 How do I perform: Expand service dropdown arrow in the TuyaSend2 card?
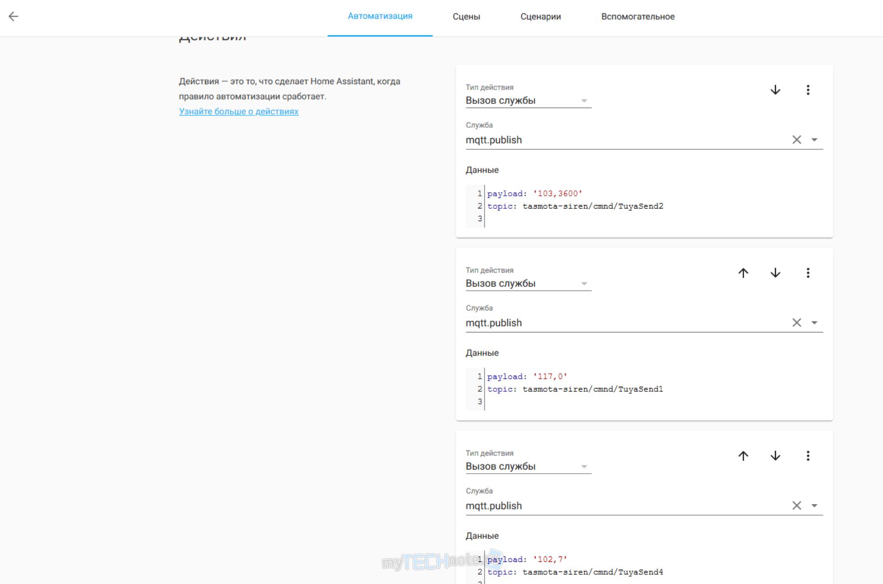click(814, 140)
